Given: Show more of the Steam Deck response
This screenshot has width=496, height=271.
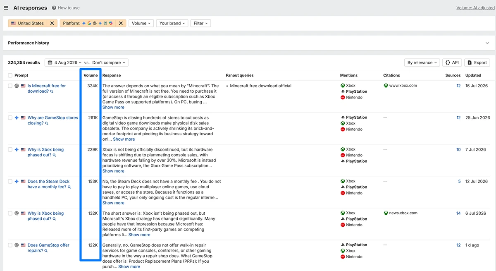Looking at the screenshot, I should tap(113, 203).
